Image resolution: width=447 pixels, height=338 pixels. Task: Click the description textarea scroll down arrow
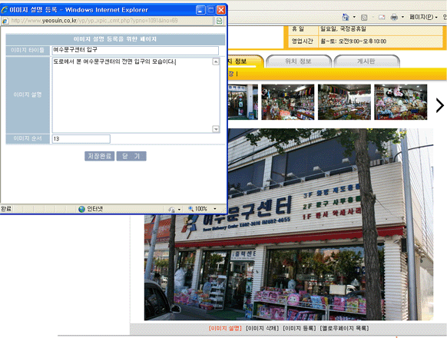pyautogui.click(x=216, y=129)
